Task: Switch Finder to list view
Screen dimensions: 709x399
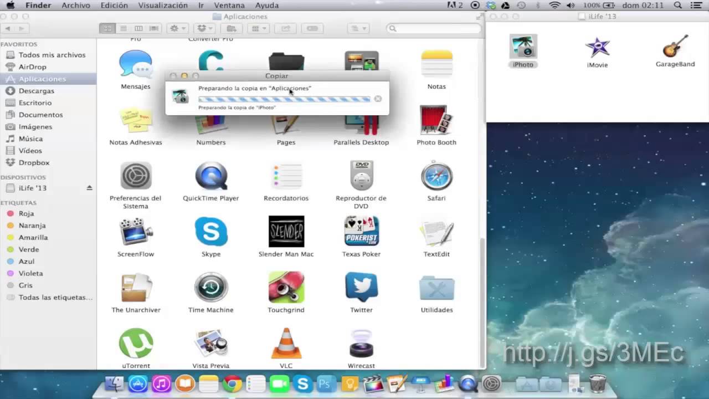Action: (x=123, y=28)
